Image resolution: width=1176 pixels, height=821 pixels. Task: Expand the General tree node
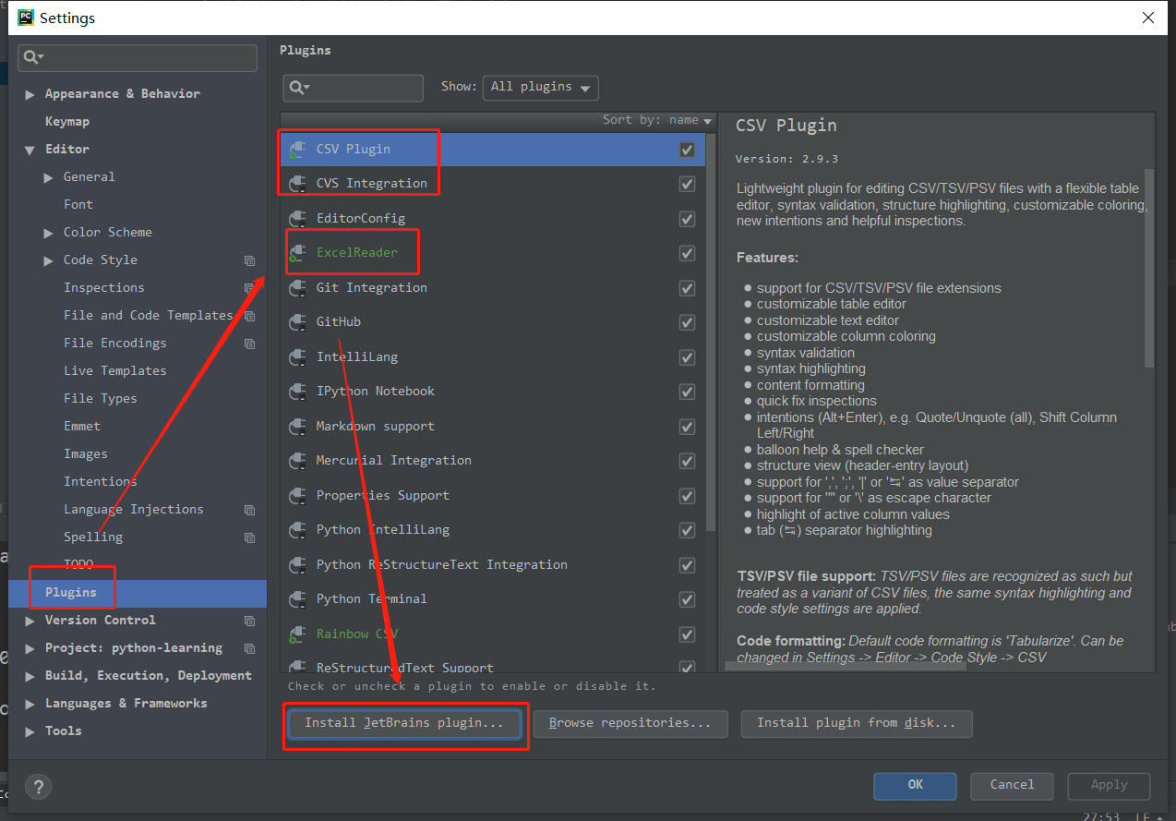click(48, 177)
